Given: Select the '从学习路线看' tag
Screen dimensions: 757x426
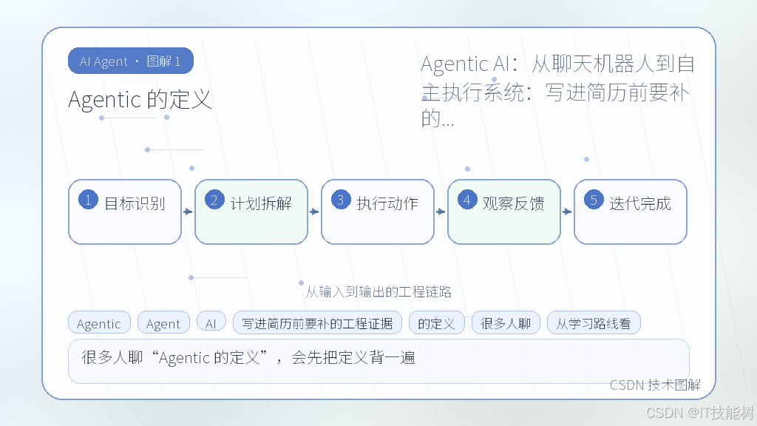Looking at the screenshot, I should click(594, 322).
